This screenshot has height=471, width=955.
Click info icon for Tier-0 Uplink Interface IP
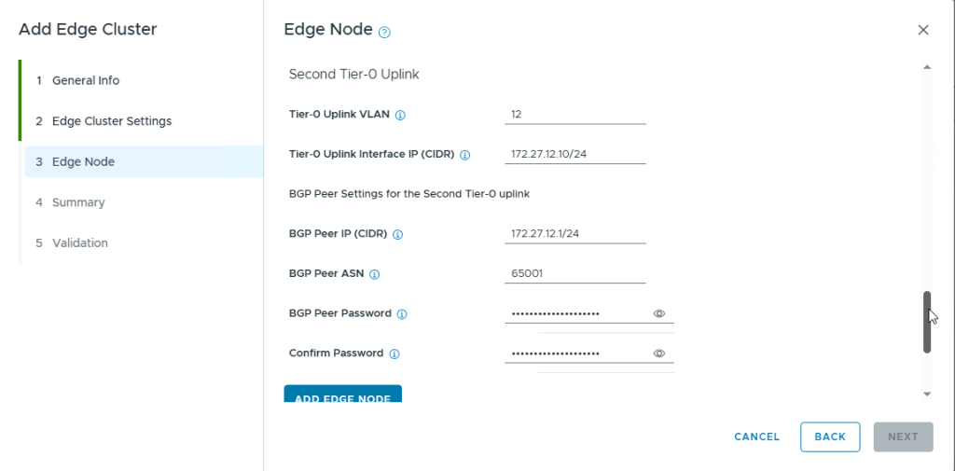pyautogui.click(x=464, y=155)
